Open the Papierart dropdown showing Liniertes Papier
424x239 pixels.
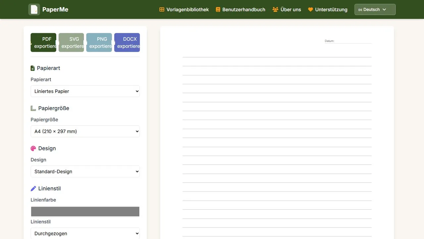tap(85, 91)
